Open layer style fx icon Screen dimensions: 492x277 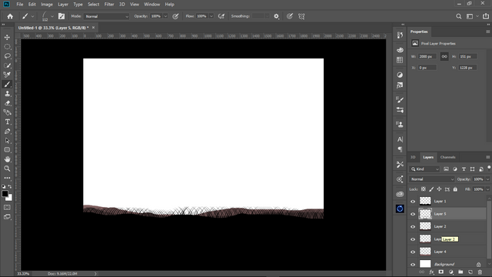(432, 272)
